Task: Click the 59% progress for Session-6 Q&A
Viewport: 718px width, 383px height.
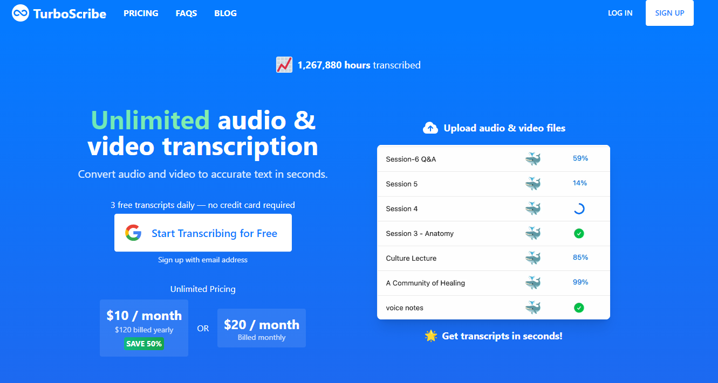Action: click(580, 158)
